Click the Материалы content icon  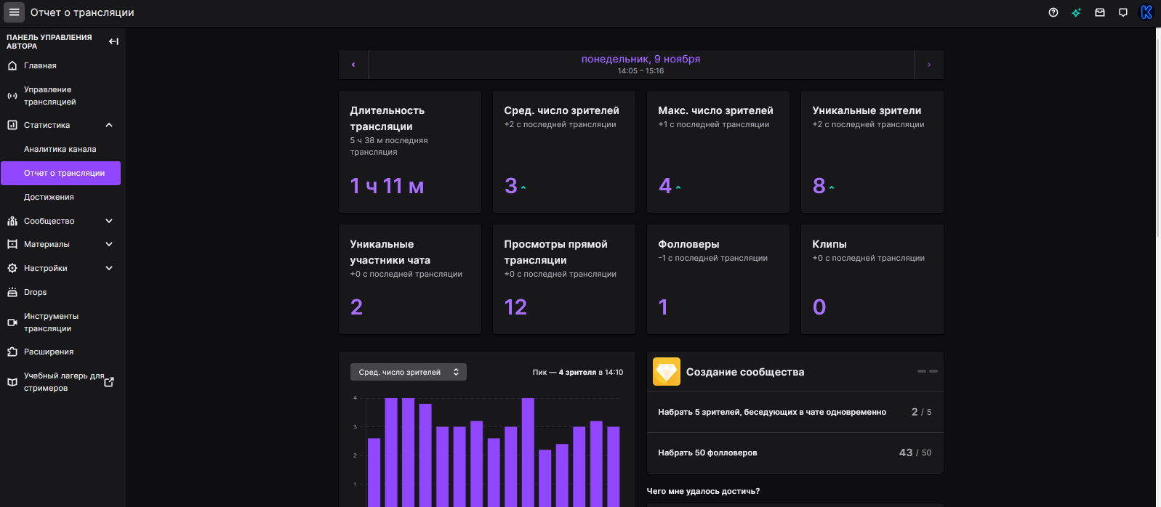(x=12, y=244)
